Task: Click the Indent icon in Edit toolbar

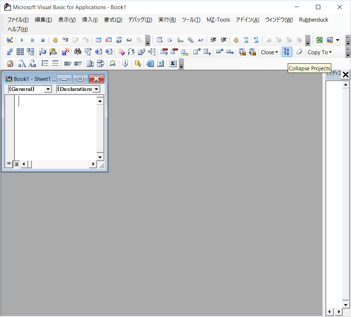Action: tap(213, 40)
